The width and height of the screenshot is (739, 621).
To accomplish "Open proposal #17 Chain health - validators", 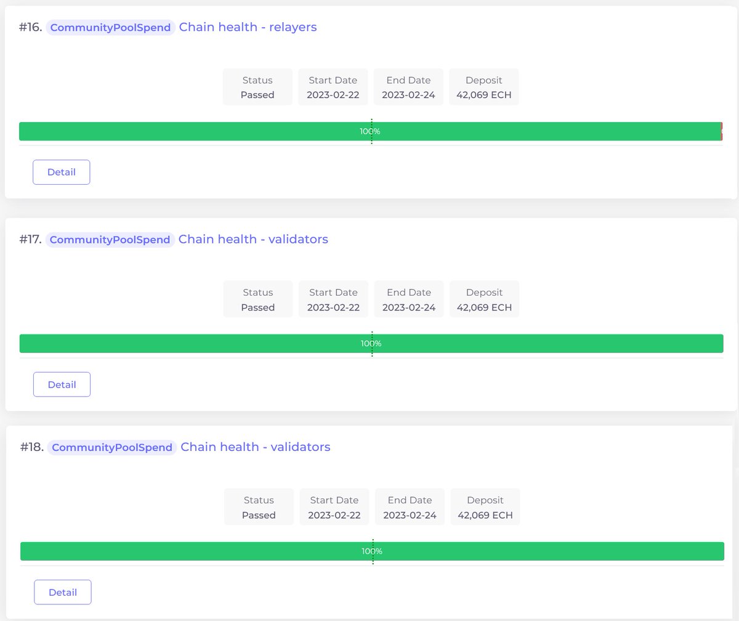I will [253, 239].
